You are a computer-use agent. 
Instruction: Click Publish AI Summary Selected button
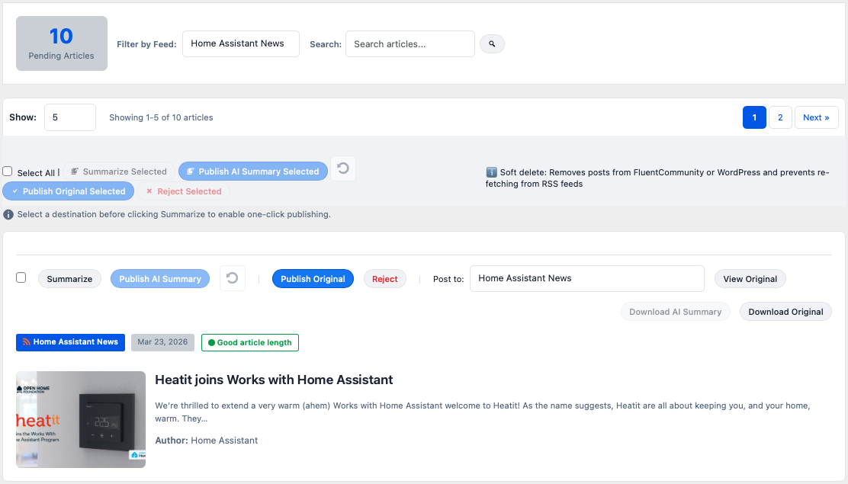click(x=253, y=171)
